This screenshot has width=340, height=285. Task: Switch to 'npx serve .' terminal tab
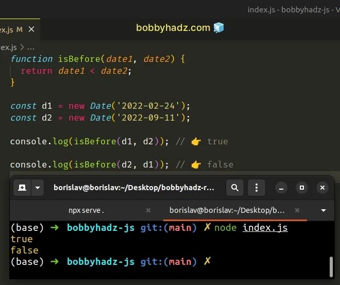[x=86, y=210]
